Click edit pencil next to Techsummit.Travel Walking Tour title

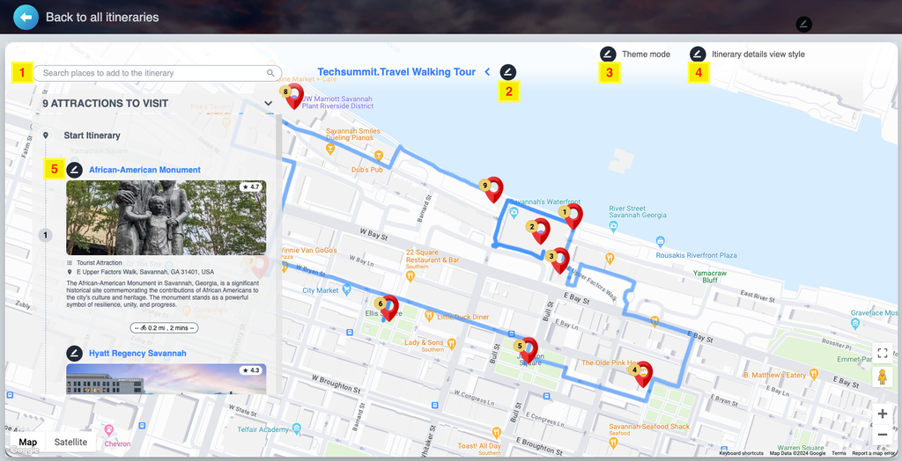pos(508,72)
